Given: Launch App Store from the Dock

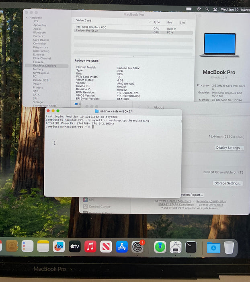Looking at the screenshot, I should (x=122, y=247).
